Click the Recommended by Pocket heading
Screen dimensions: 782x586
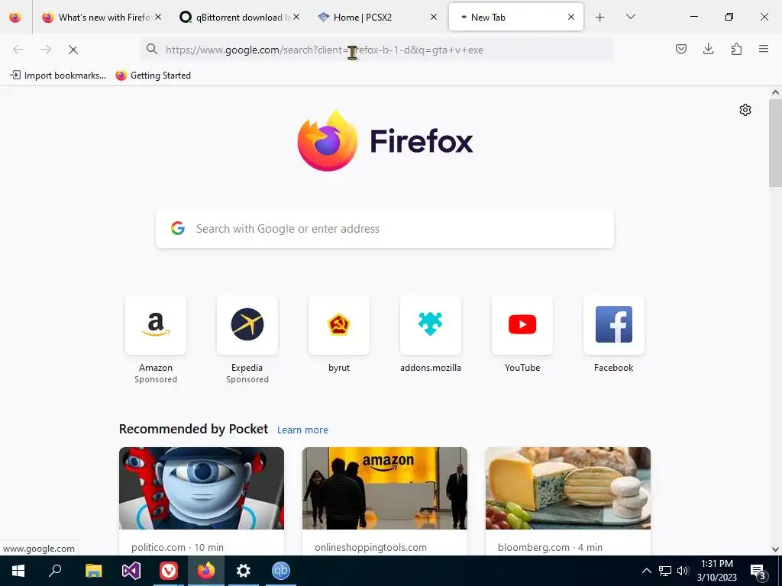click(x=193, y=429)
